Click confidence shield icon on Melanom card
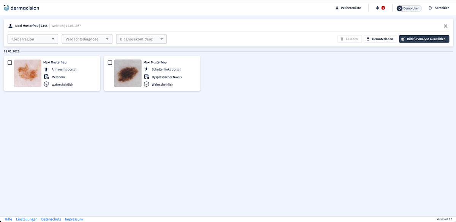 pyautogui.click(x=46, y=84)
